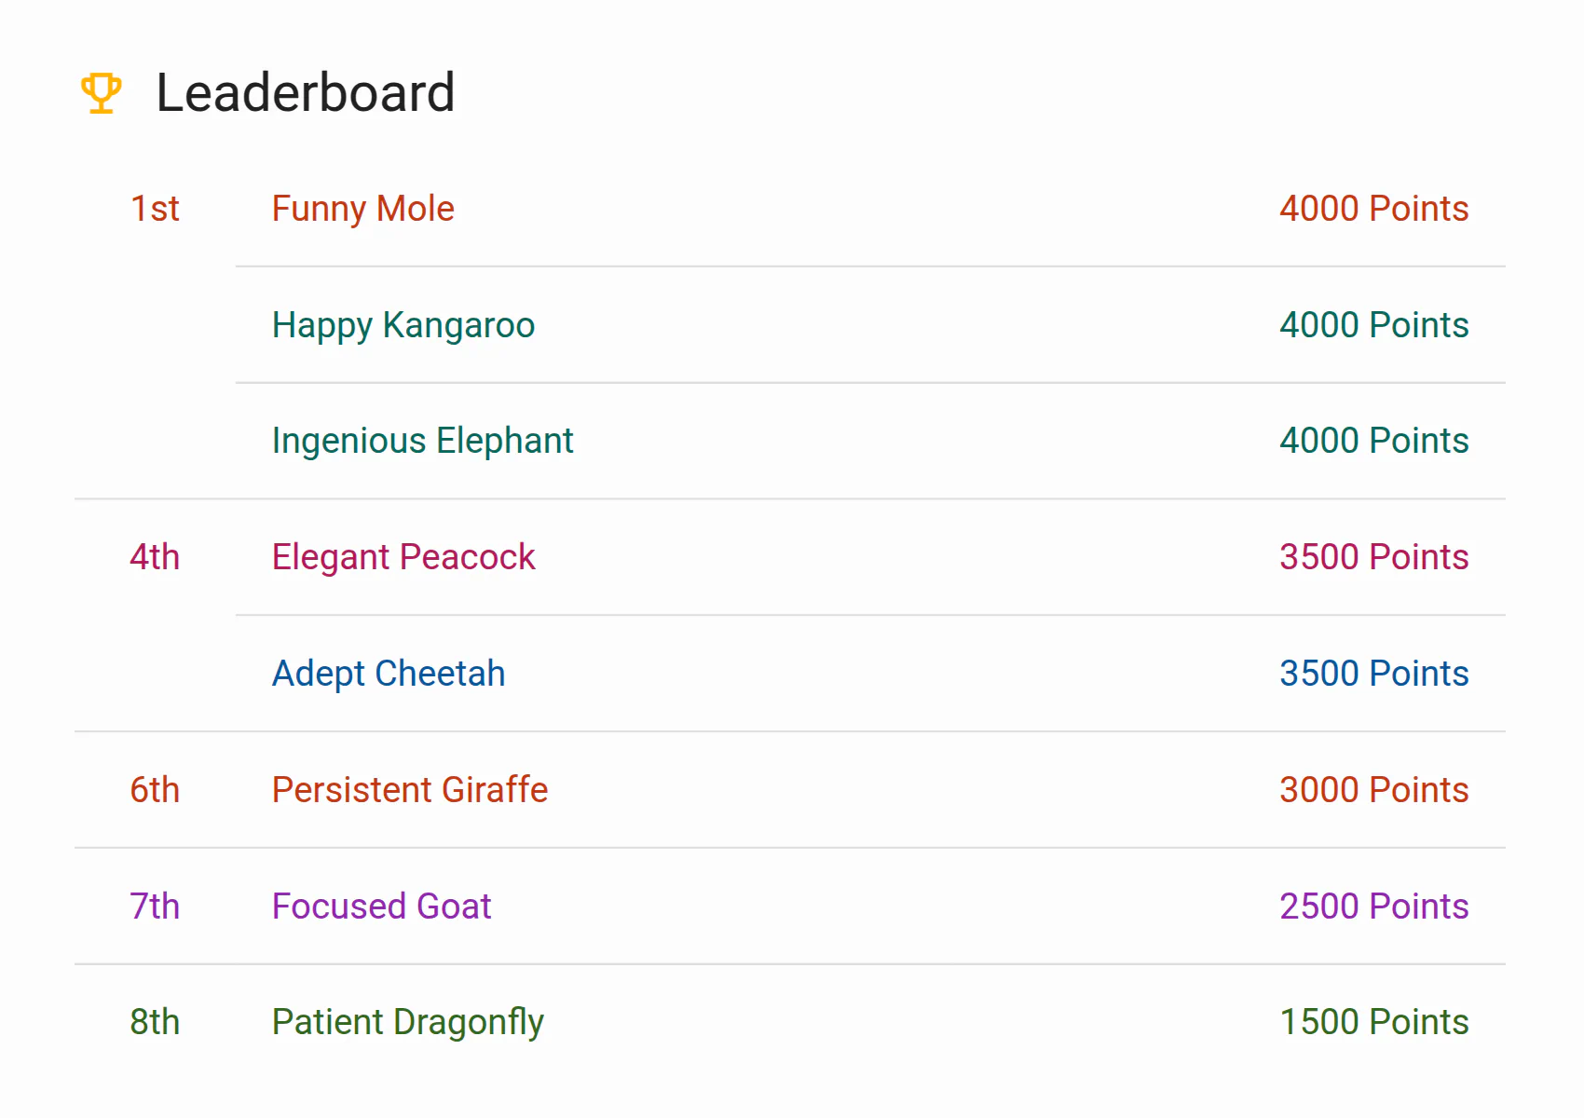
Task: Select the 6th rank label
Action: pyautogui.click(x=155, y=790)
